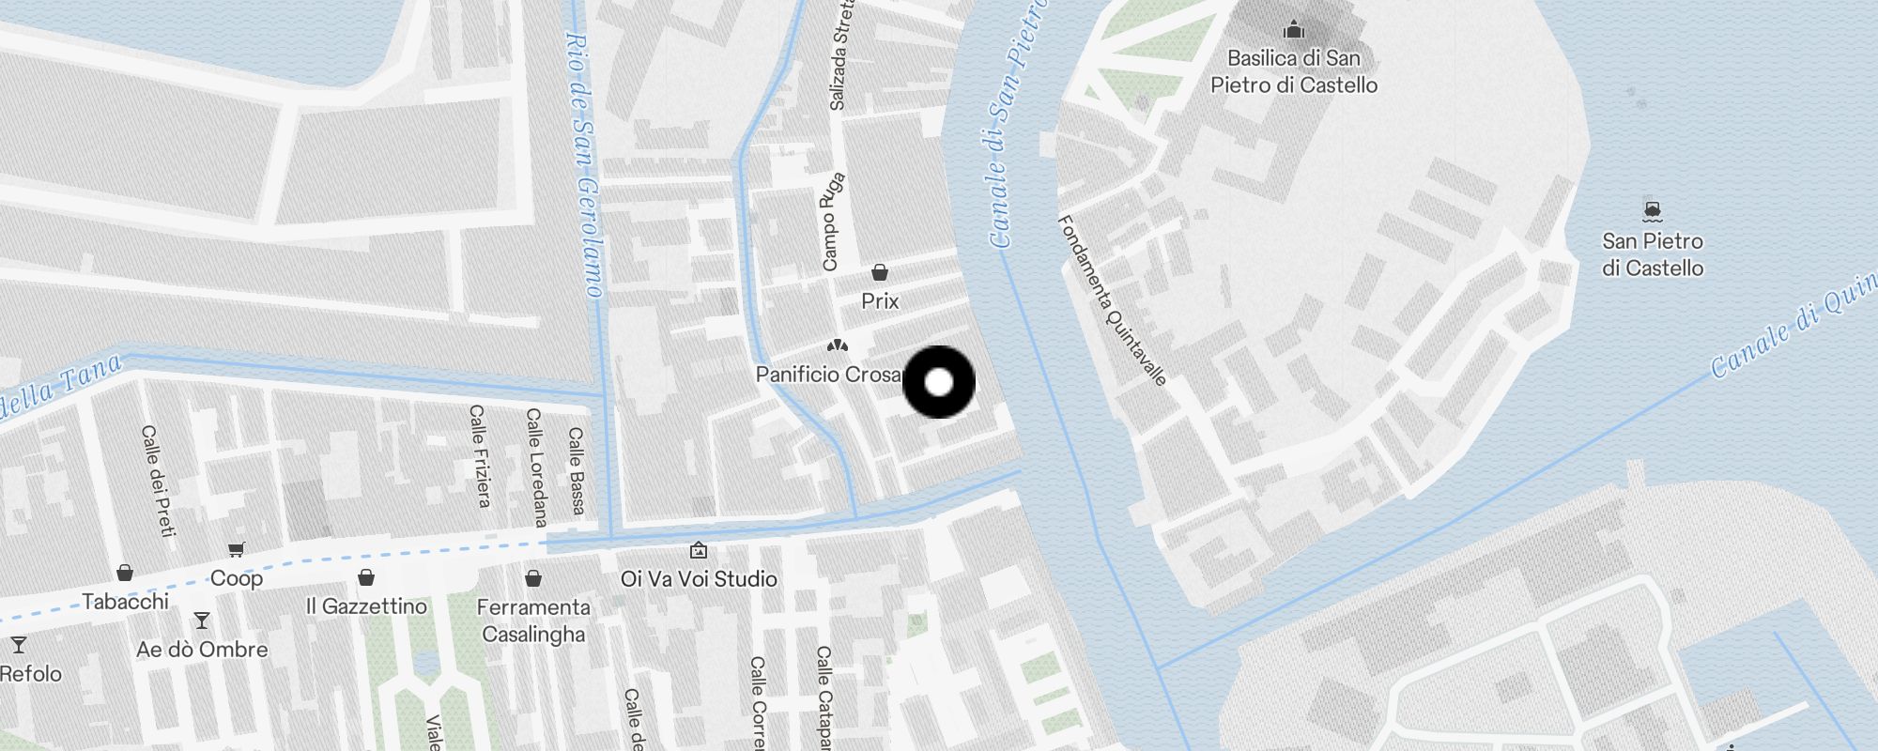Image resolution: width=1878 pixels, height=751 pixels.
Task: Click the black circular location marker
Action: (939, 382)
